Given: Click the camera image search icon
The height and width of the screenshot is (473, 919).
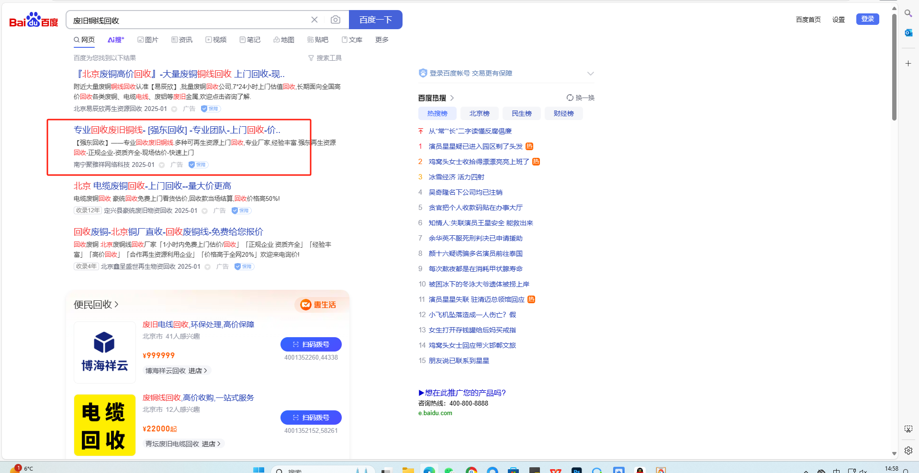Looking at the screenshot, I should click(336, 20).
